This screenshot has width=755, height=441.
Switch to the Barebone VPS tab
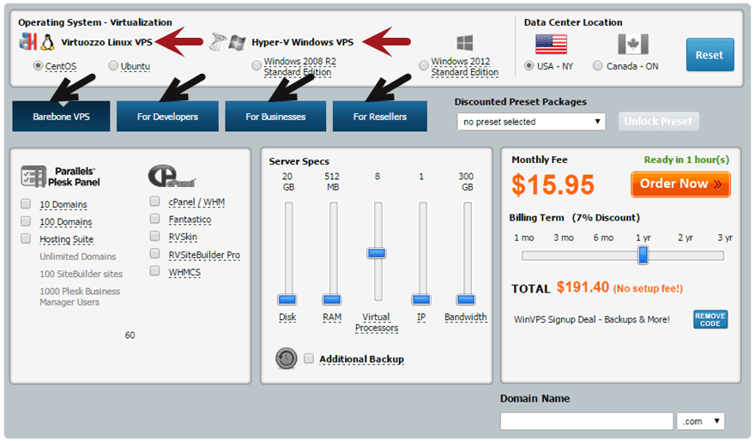pyautogui.click(x=61, y=117)
